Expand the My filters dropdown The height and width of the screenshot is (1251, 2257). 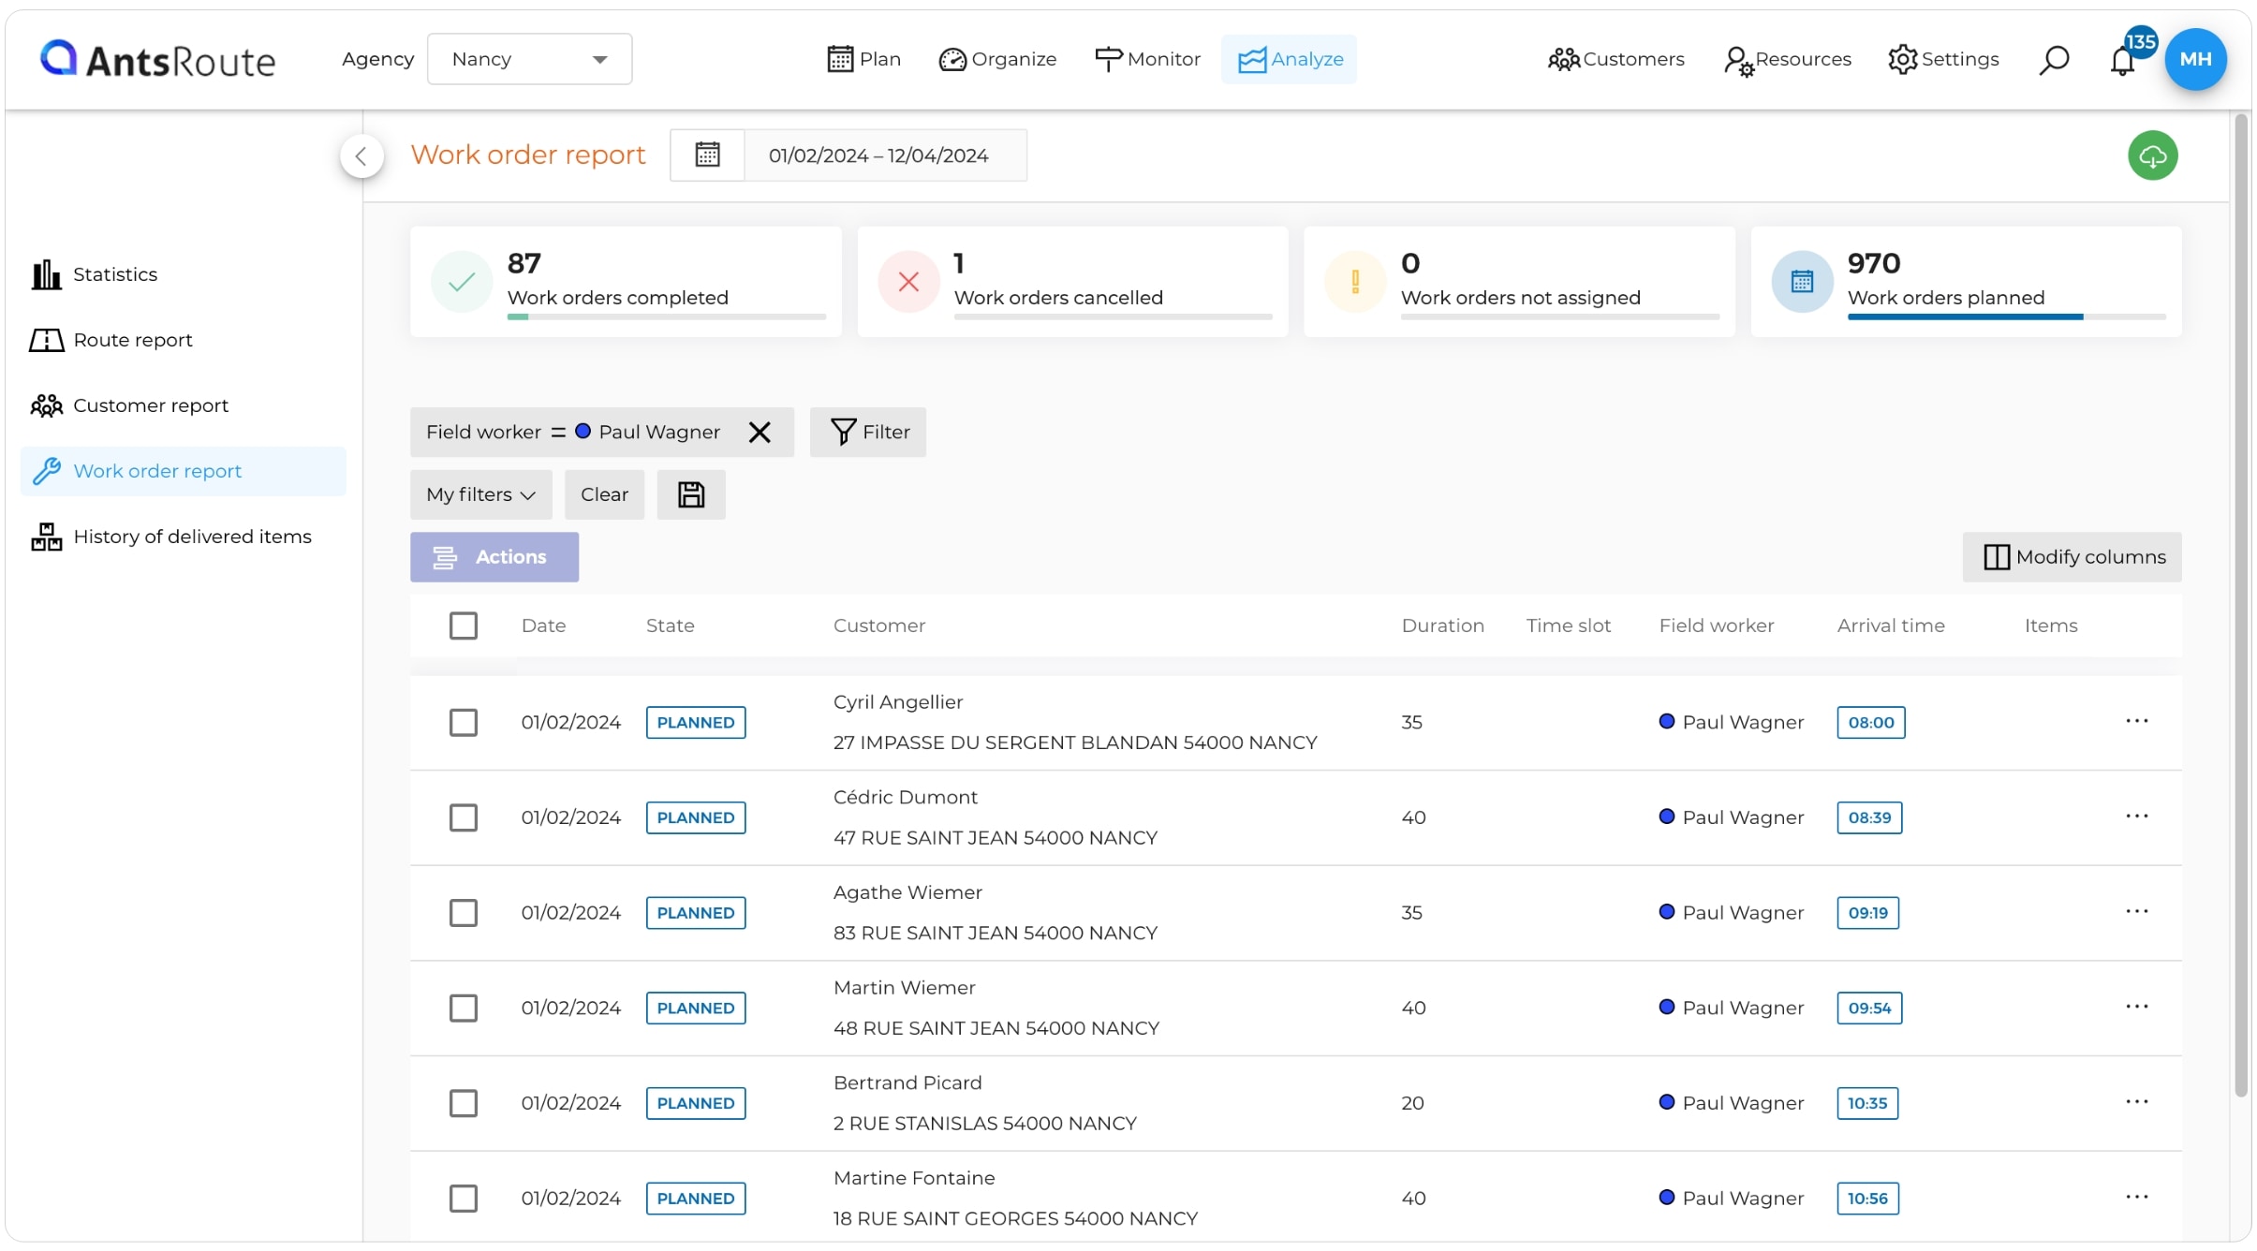[x=480, y=494]
